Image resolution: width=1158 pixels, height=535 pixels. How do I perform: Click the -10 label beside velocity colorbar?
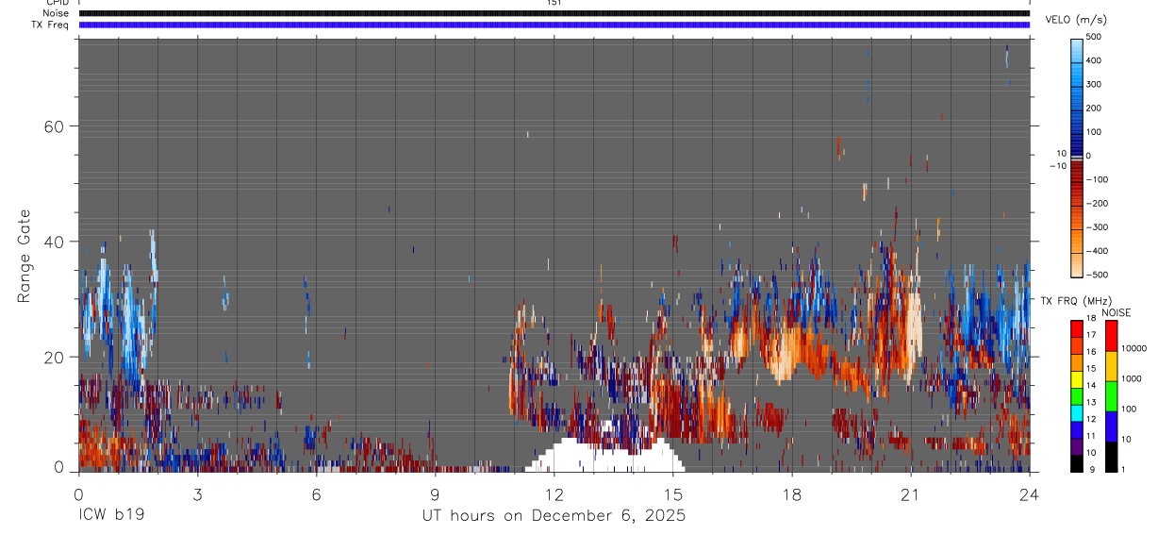tap(1056, 166)
